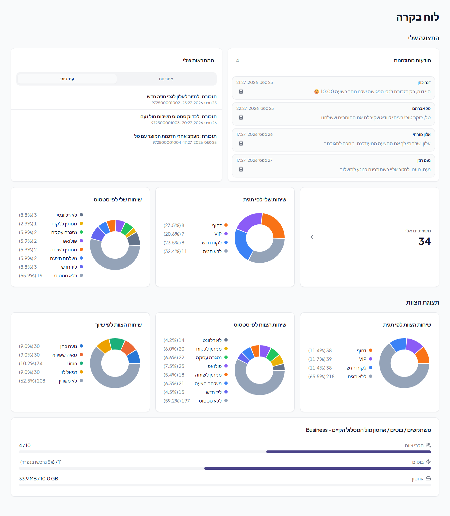This screenshot has height=516, width=450.
Task: Expand the משוייכים אלי card with chevron arrow
Action: (x=312, y=237)
